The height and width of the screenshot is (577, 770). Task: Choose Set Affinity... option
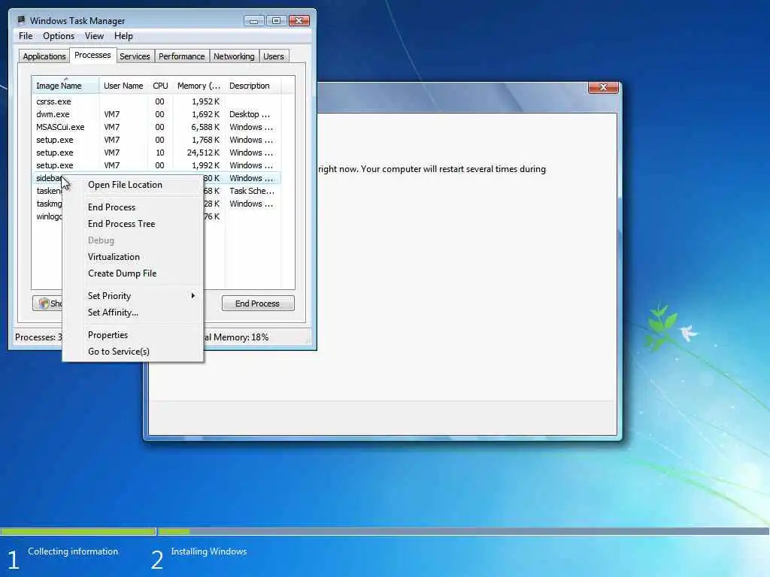133,313
